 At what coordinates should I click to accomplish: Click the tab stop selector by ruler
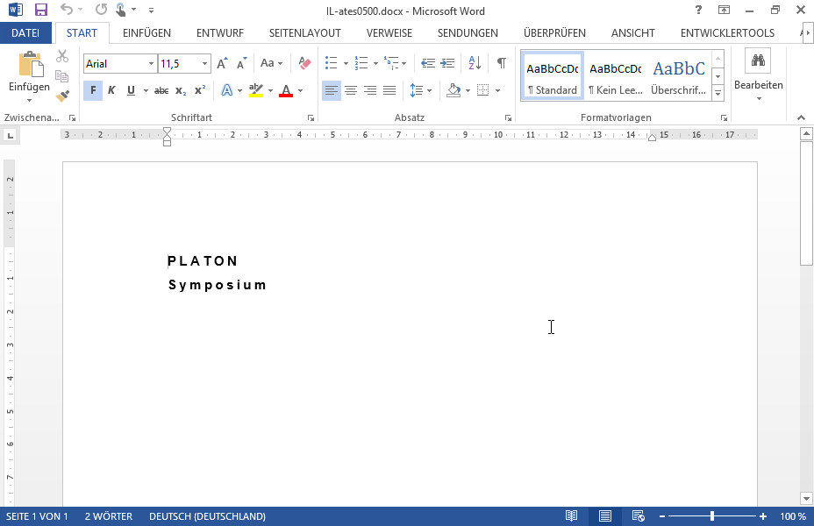pyautogui.click(x=10, y=136)
